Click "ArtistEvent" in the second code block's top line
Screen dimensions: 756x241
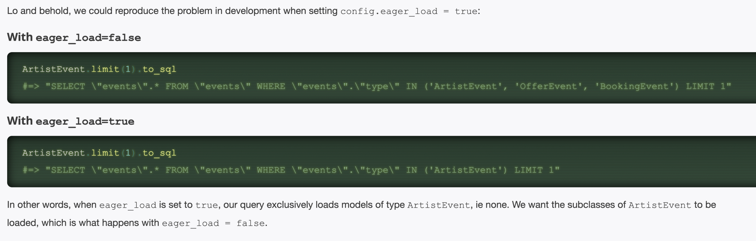click(53, 153)
